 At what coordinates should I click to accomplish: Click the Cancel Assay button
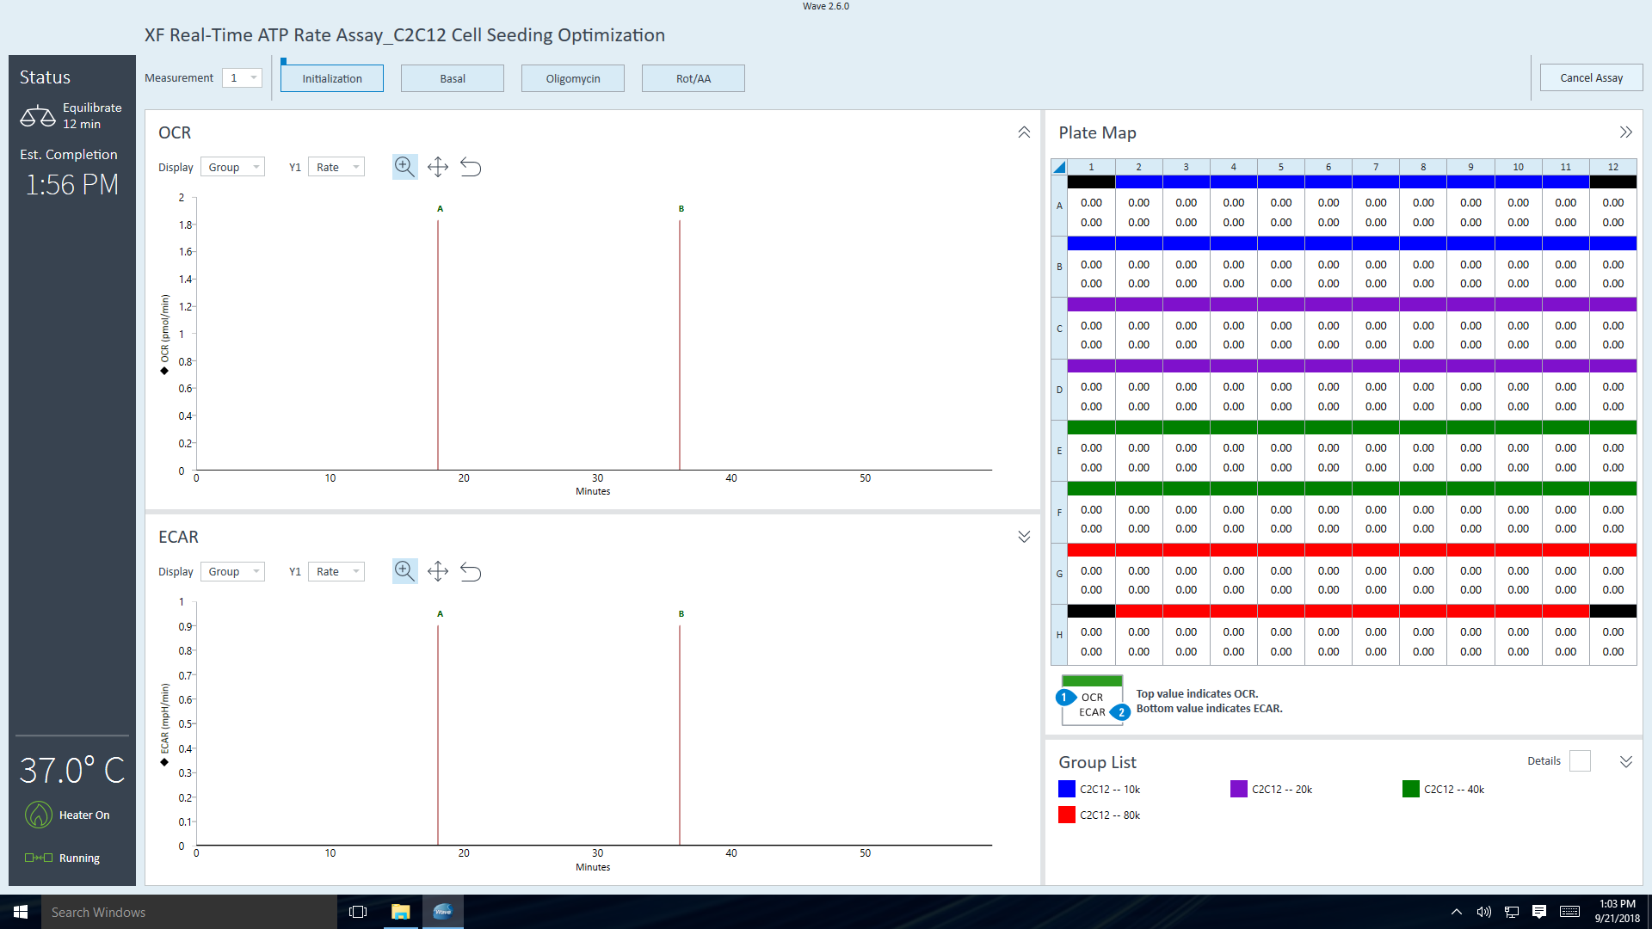[x=1591, y=77]
